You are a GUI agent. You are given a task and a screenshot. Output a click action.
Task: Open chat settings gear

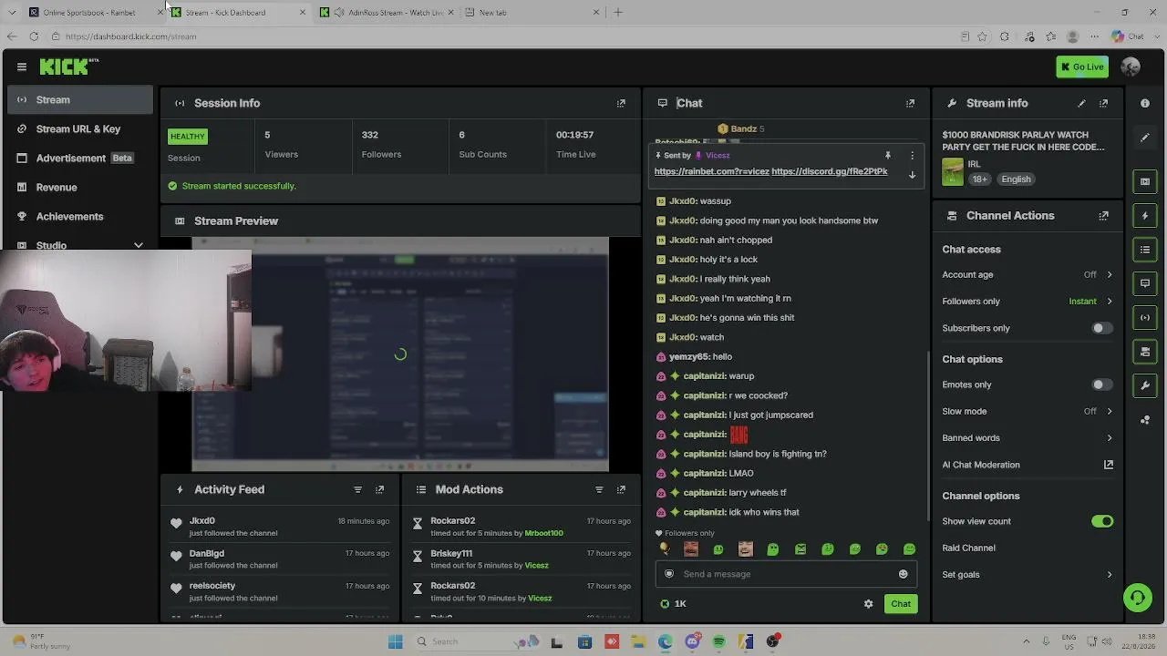click(x=868, y=604)
